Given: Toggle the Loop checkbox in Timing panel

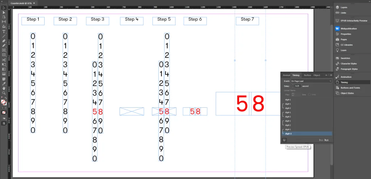Looking at the screenshot, I should (309, 94).
